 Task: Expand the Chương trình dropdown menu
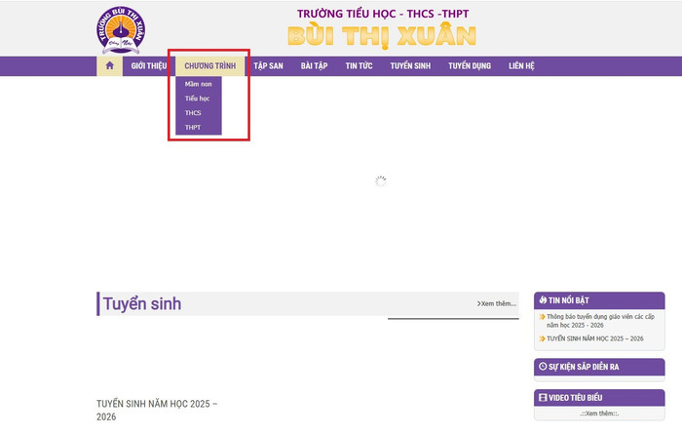point(209,66)
